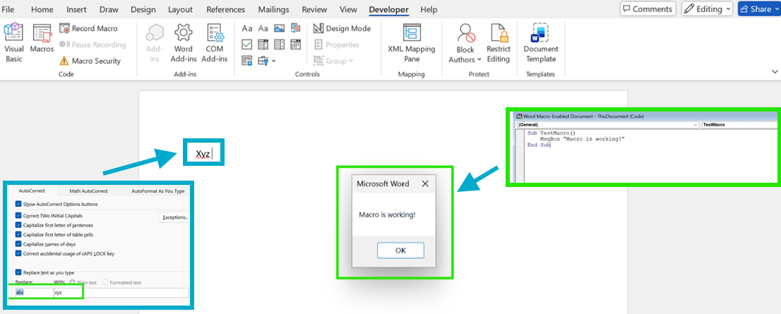Click the Replace field containing abc
781x314 pixels.
33,292
